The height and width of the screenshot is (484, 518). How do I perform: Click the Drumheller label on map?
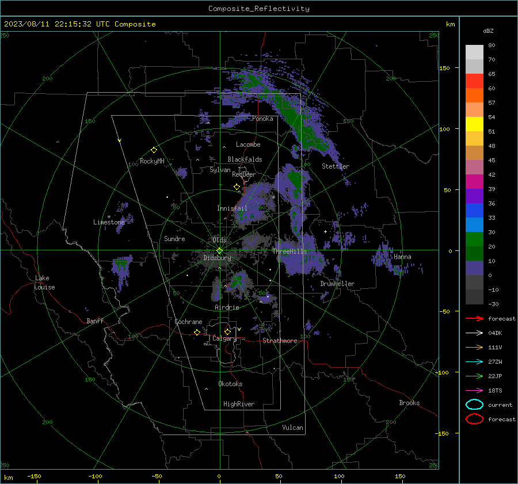pos(337,284)
